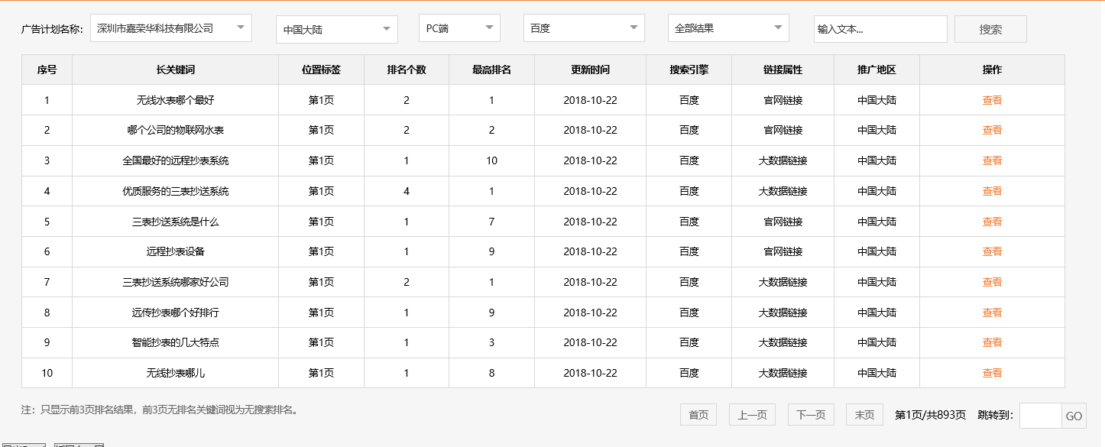Select the 最高排名 column header
1105x447 pixels.
coord(491,70)
